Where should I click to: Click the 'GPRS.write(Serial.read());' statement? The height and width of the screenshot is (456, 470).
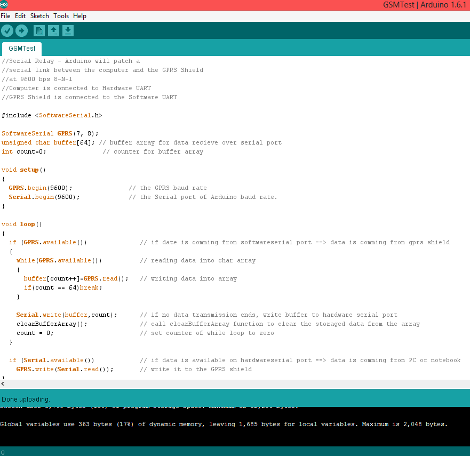pyautogui.click(x=65, y=369)
